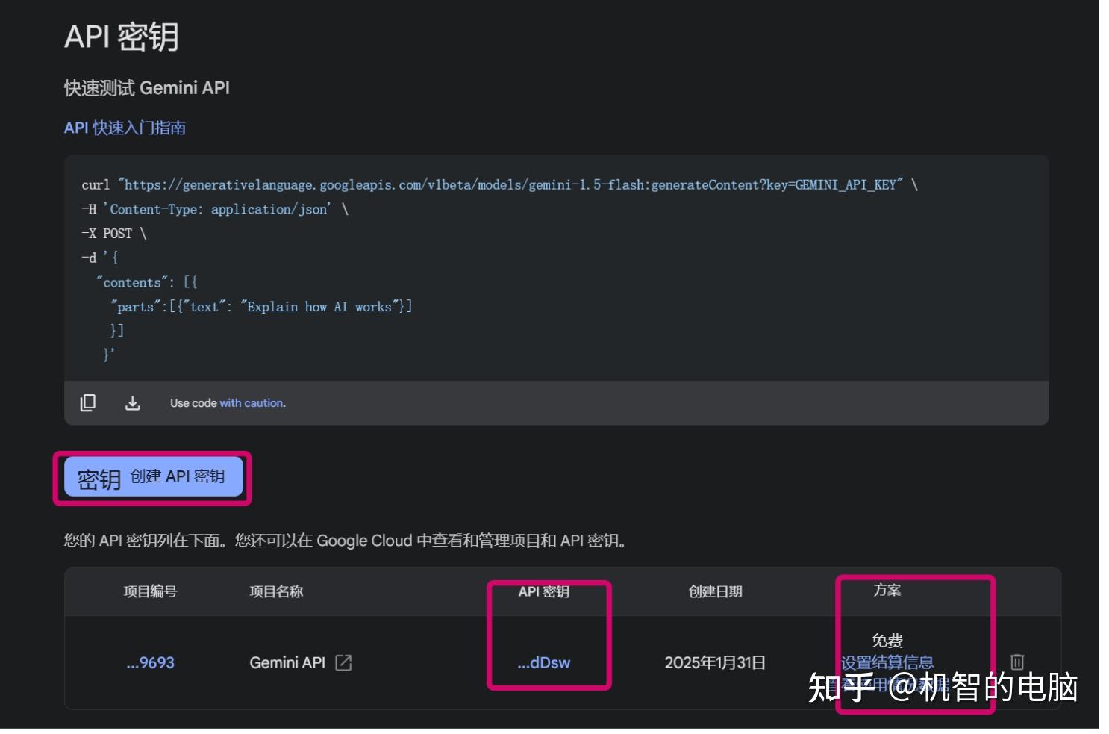
Task: Open project number ...9693 link
Action: (150, 662)
